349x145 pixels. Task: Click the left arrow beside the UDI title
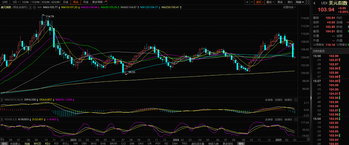pyautogui.click(x=314, y=3)
